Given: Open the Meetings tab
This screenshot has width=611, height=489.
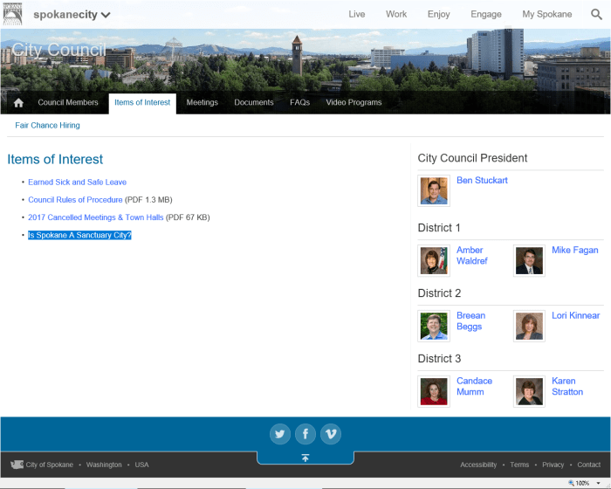Looking at the screenshot, I should [x=202, y=103].
